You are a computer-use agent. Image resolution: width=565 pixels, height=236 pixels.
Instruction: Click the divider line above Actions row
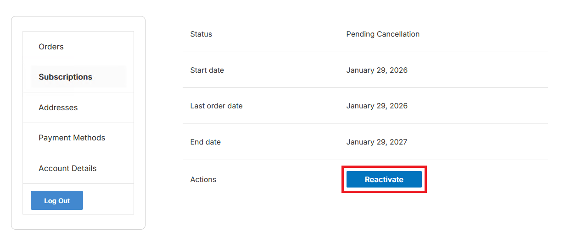365,160
